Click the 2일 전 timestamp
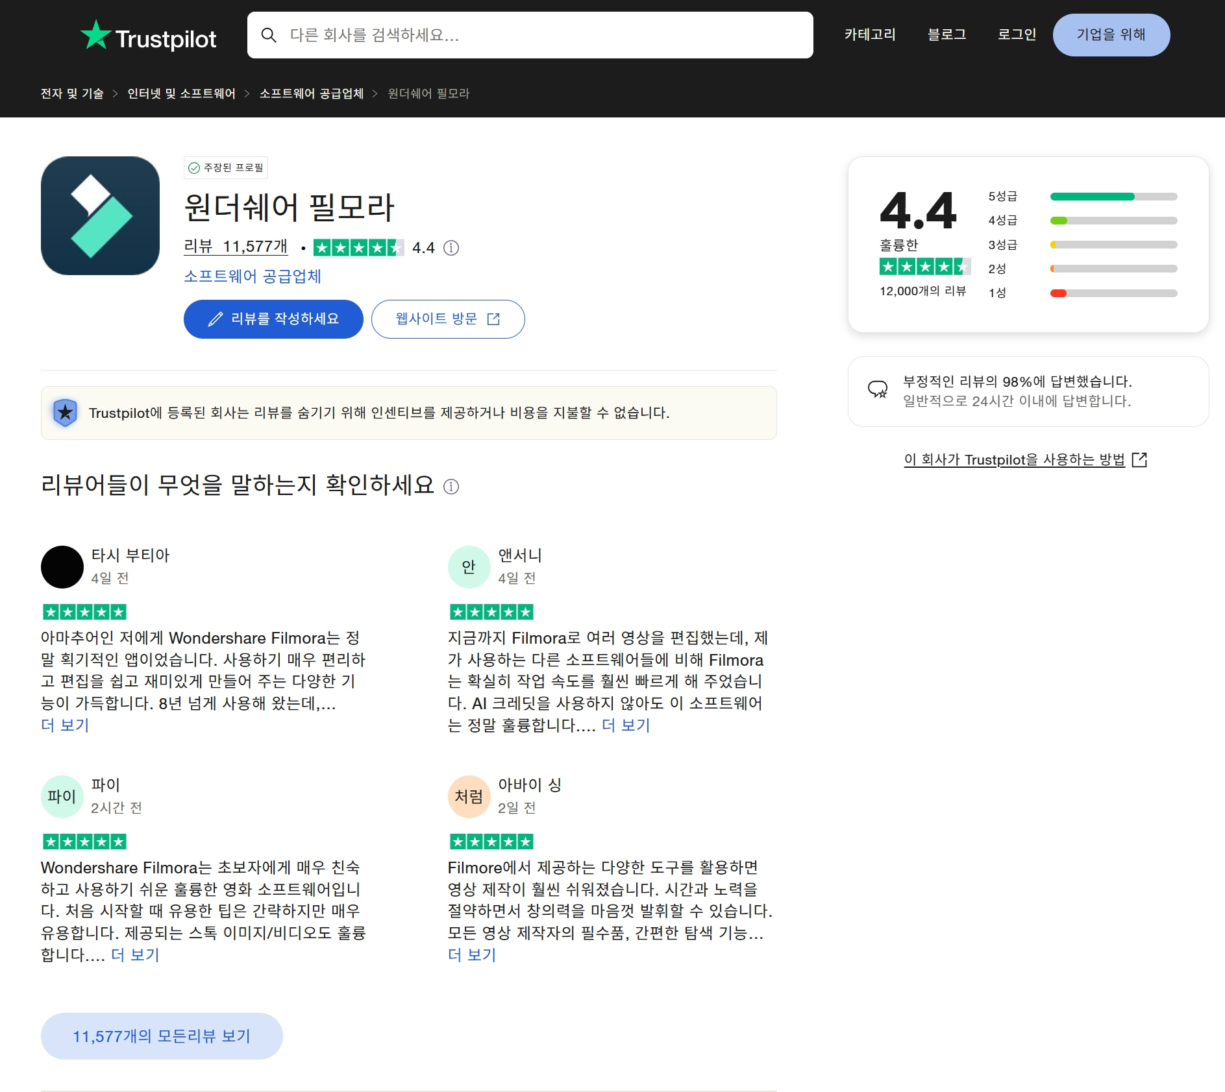This screenshot has width=1225, height=1092. (x=517, y=808)
